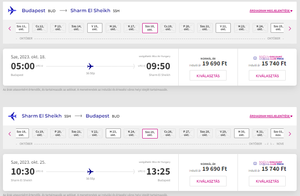This screenshot has width=300, height=196.
Task: Show earlier outbound dates with left arrow
Action: 10,29
